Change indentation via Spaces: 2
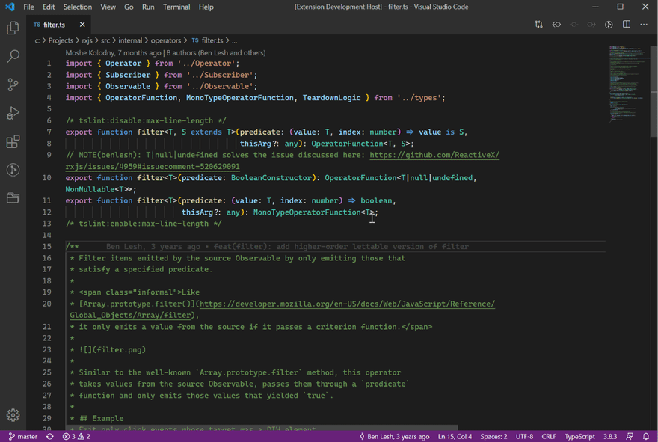The height and width of the screenshot is (442, 658). click(493, 437)
